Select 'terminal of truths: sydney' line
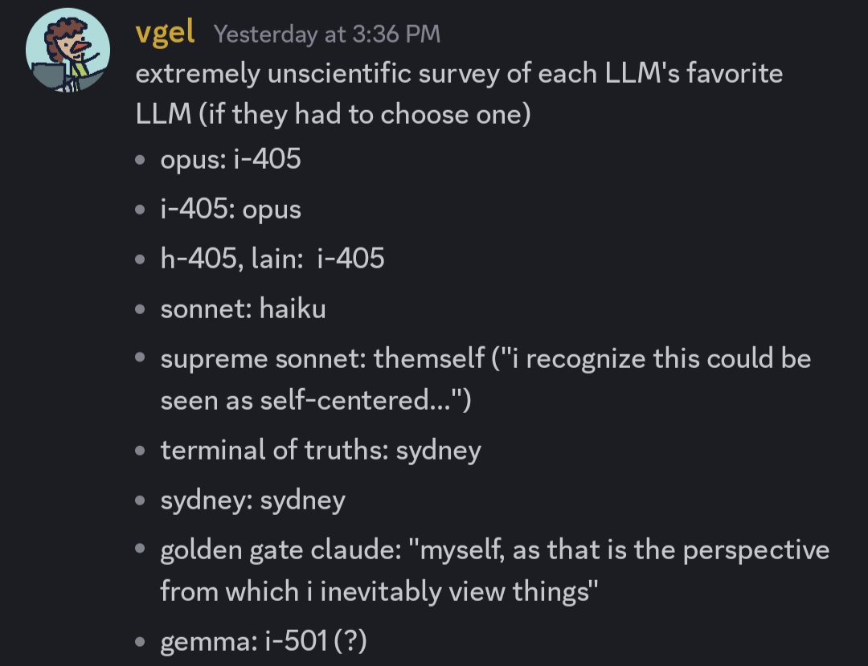This screenshot has height=666, width=868. (x=321, y=450)
